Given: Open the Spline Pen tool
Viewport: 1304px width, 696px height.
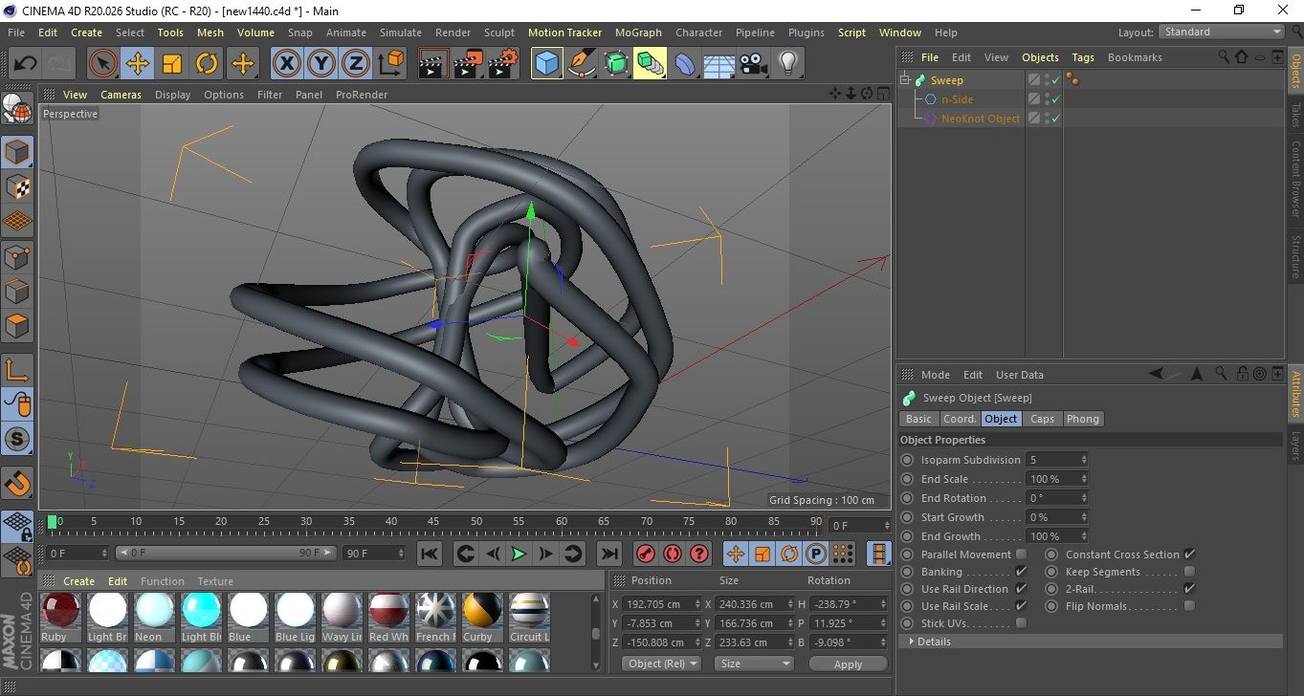Looking at the screenshot, I should point(581,64).
